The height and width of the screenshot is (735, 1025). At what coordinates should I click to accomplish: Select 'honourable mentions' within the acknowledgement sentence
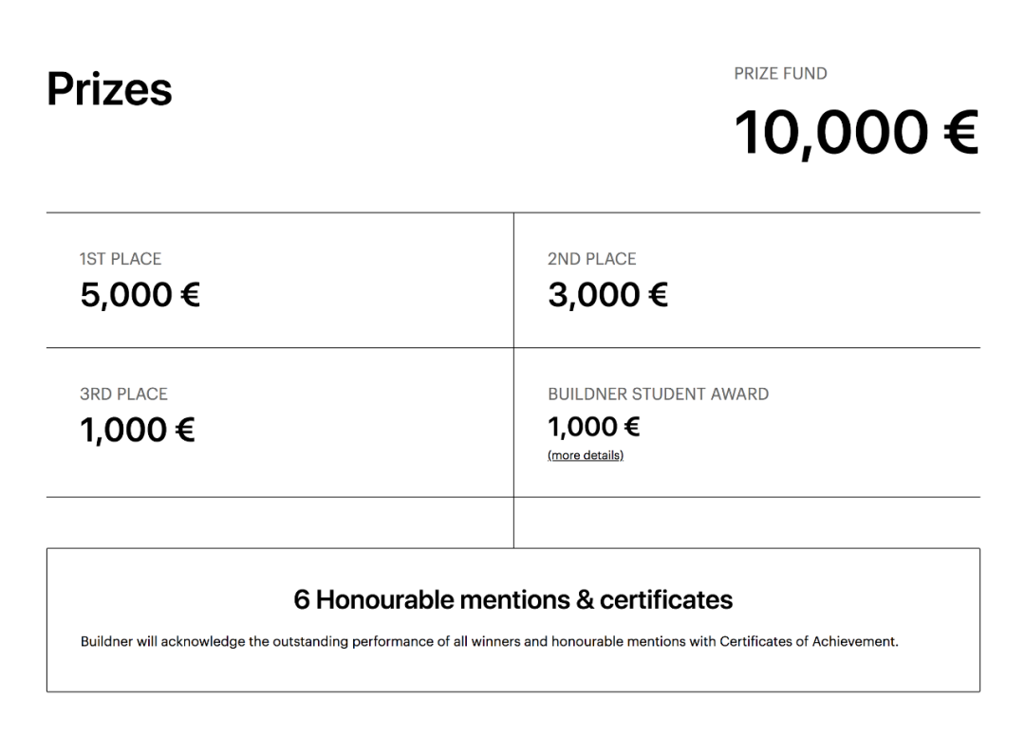pyautogui.click(x=618, y=642)
